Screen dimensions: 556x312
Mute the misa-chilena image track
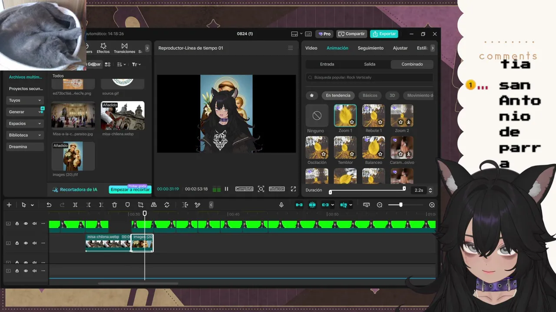34,243
